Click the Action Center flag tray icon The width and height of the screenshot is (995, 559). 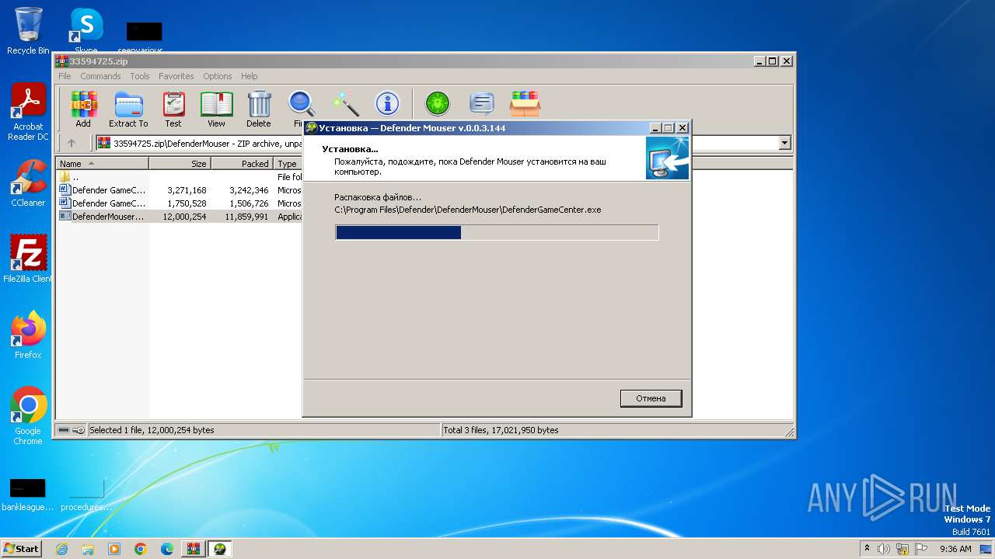pyautogui.click(x=920, y=549)
